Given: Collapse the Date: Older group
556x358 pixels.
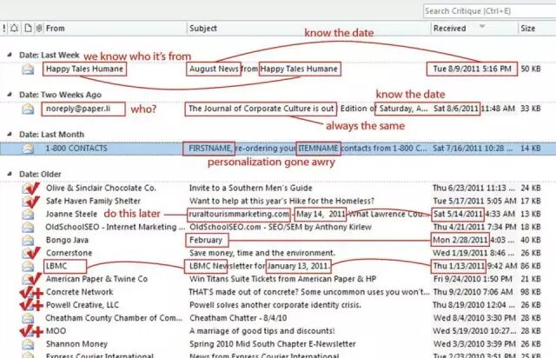Looking at the screenshot, I should (10, 174).
